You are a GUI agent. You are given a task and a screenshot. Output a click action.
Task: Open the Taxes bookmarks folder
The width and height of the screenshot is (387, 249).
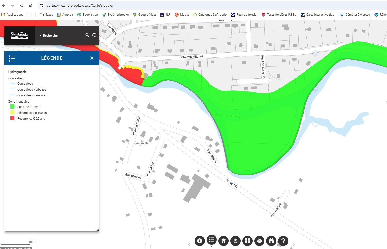click(46, 15)
